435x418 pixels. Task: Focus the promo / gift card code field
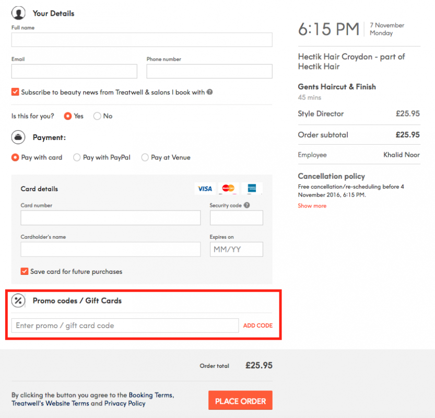pos(125,326)
